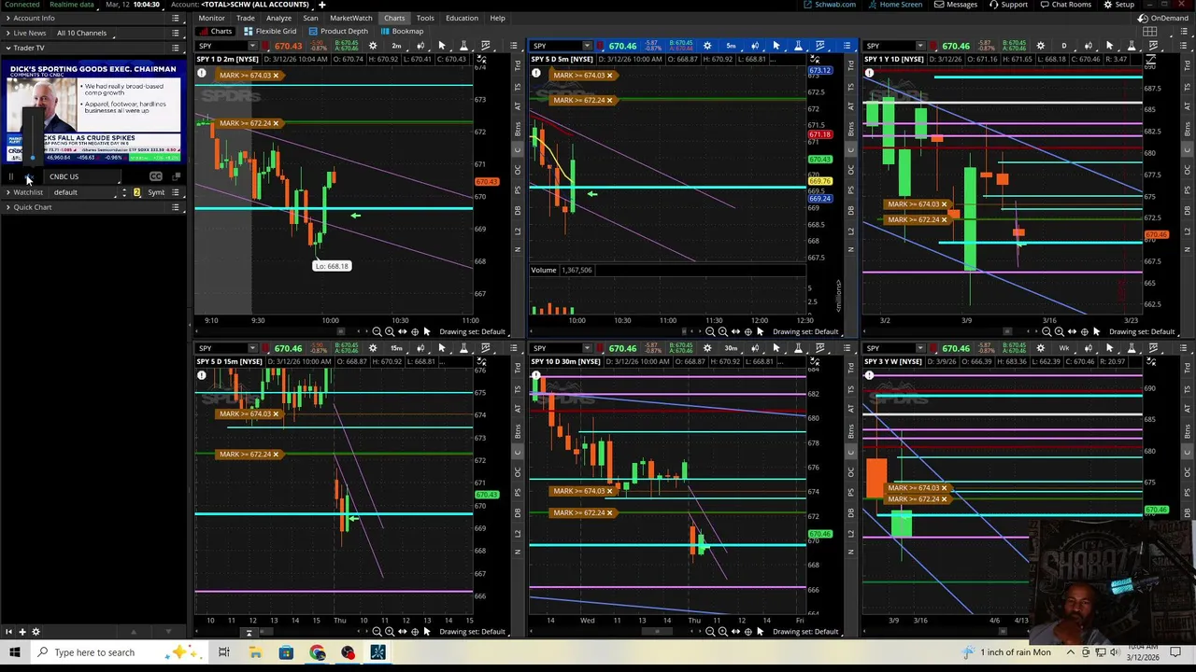Open the chart grid layout icon

[x=1150, y=31]
